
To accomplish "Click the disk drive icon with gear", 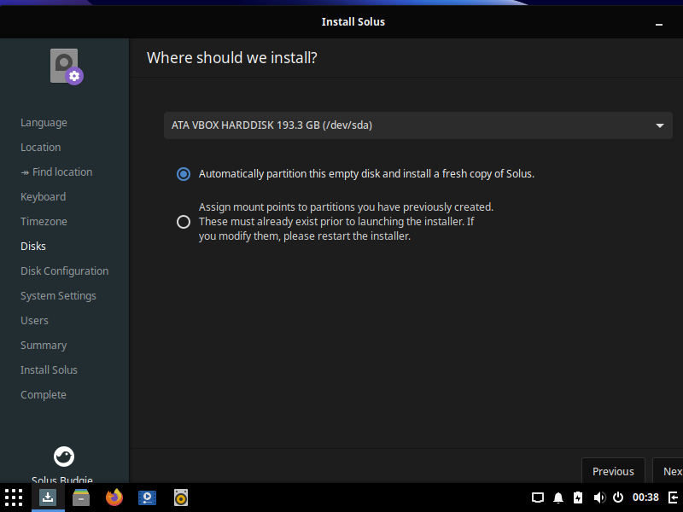I will point(66,67).
